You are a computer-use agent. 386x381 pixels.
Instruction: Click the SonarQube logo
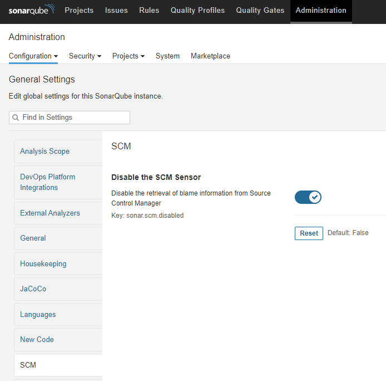click(32, 10)
